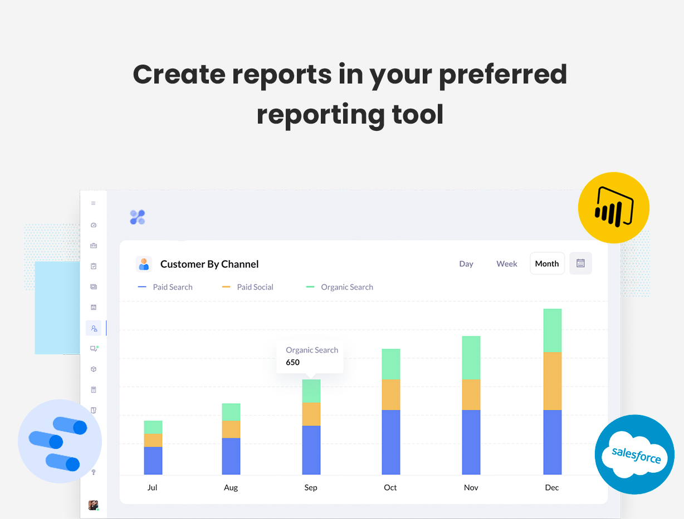Image resolution: width=684 pixels, height=519 pixels.
Task: Select the stacked cards sidebar icon
Action: [94, 287]
